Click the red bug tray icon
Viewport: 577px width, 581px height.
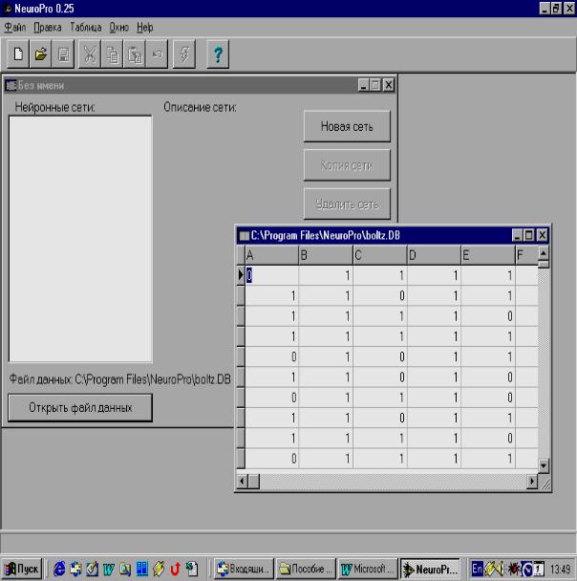[513, 569]
